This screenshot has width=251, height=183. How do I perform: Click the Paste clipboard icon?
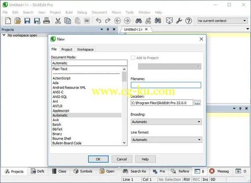pos(77,21)
